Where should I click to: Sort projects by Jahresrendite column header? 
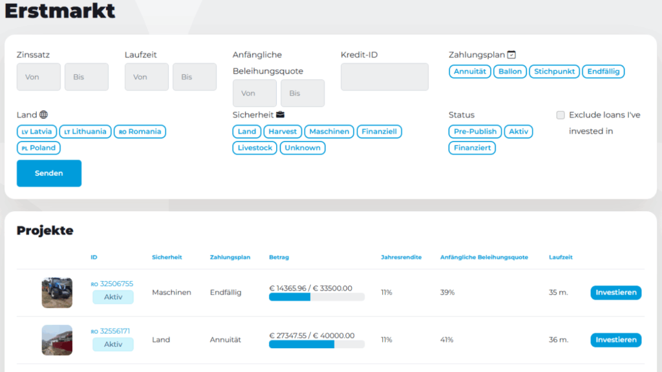pos(401,257)
